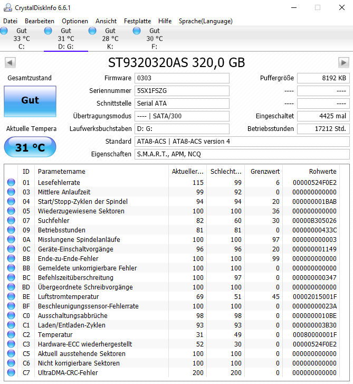This screenshot has height=384, width=353.
Task: Click status orb for Misslungene Spindelanläufe
Action: click(x=11, y=239)
